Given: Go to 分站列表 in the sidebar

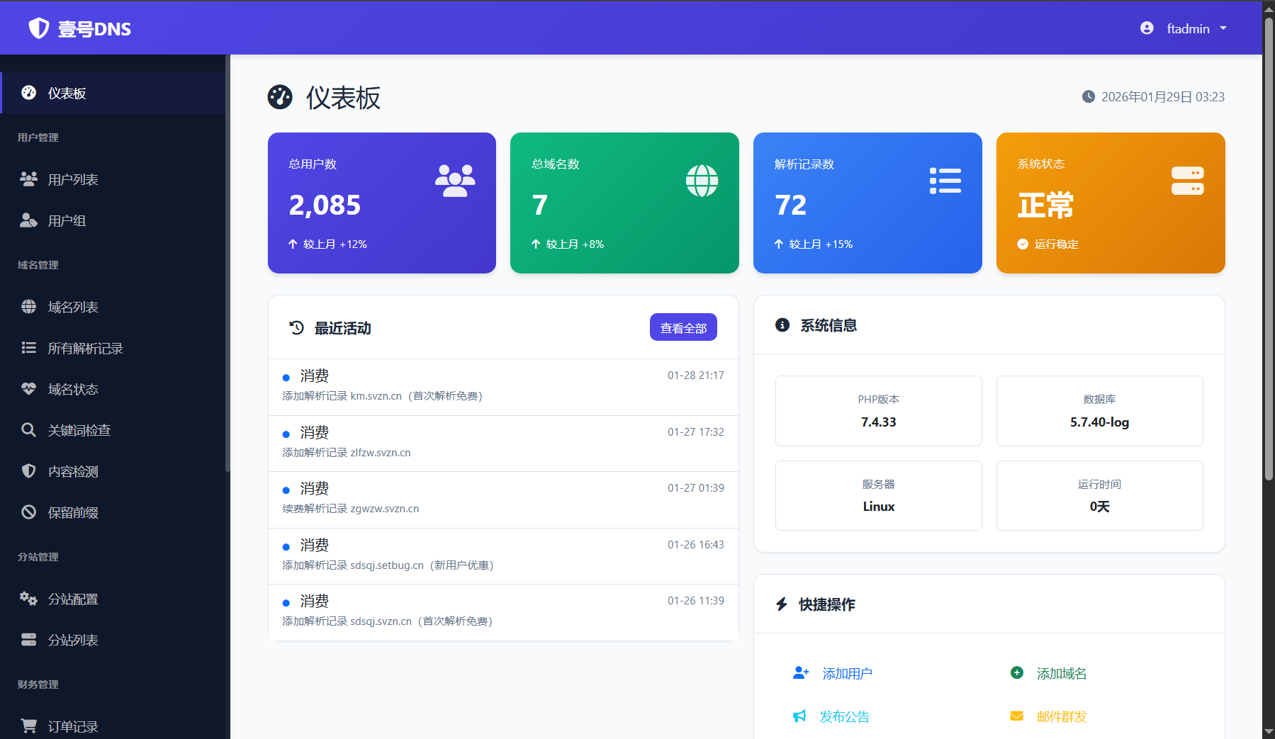Looking at the screenshot, I should point(72,640).
